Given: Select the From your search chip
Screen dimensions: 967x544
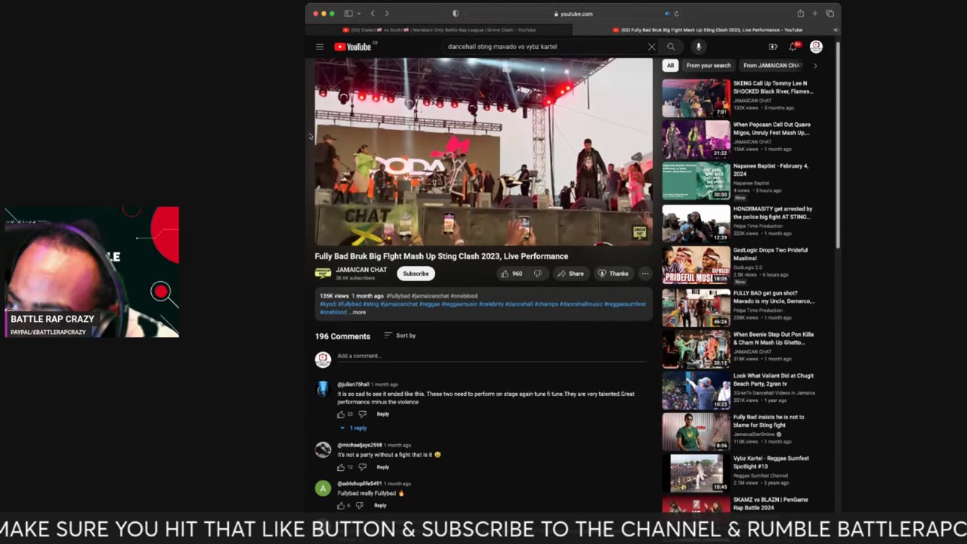Looking at the screenshot, I should pyautogui.click(x=709, y=66).
